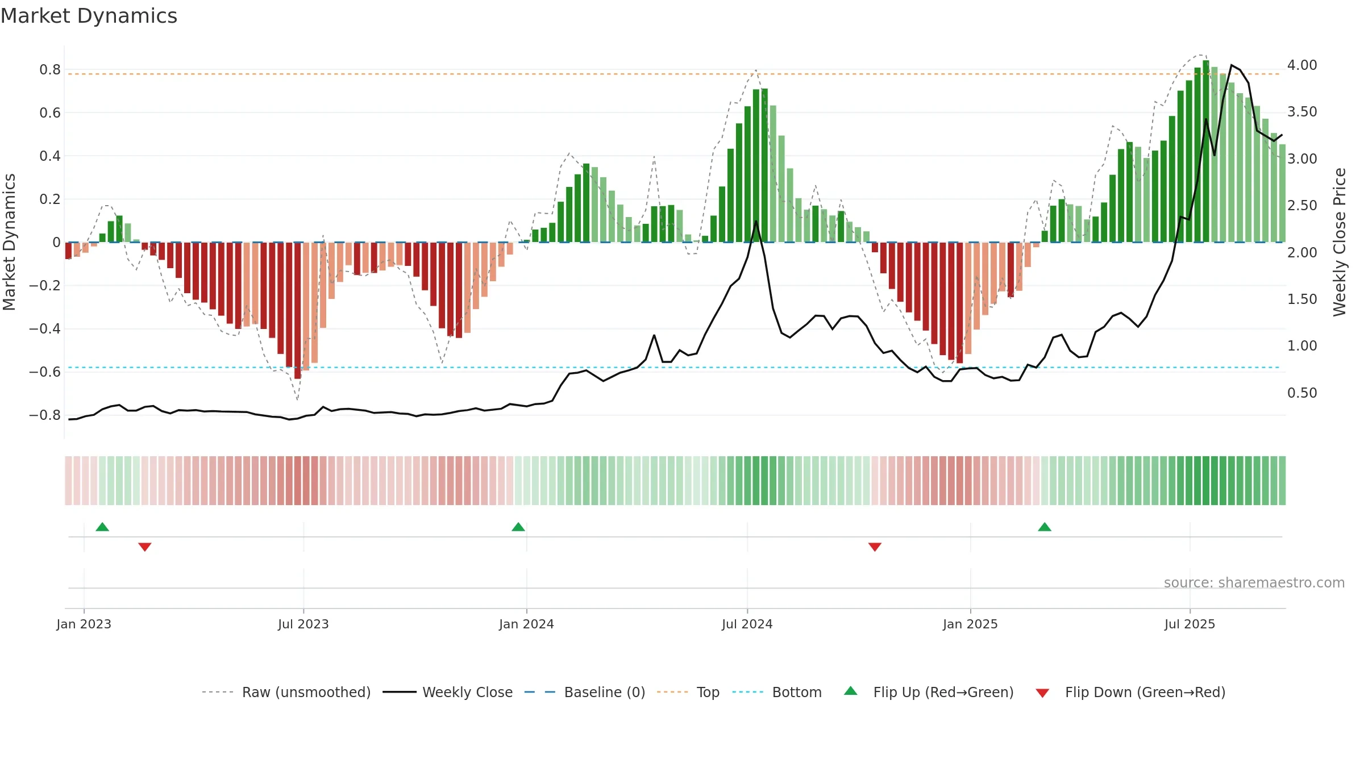Click the −0.8 left axis tick
This screenshot has height=767, width=1364.
point(45,415)
